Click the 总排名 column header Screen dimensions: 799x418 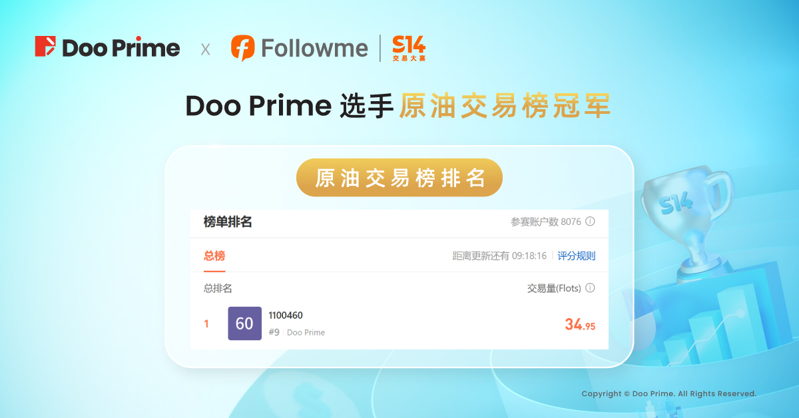coord(218,288)
